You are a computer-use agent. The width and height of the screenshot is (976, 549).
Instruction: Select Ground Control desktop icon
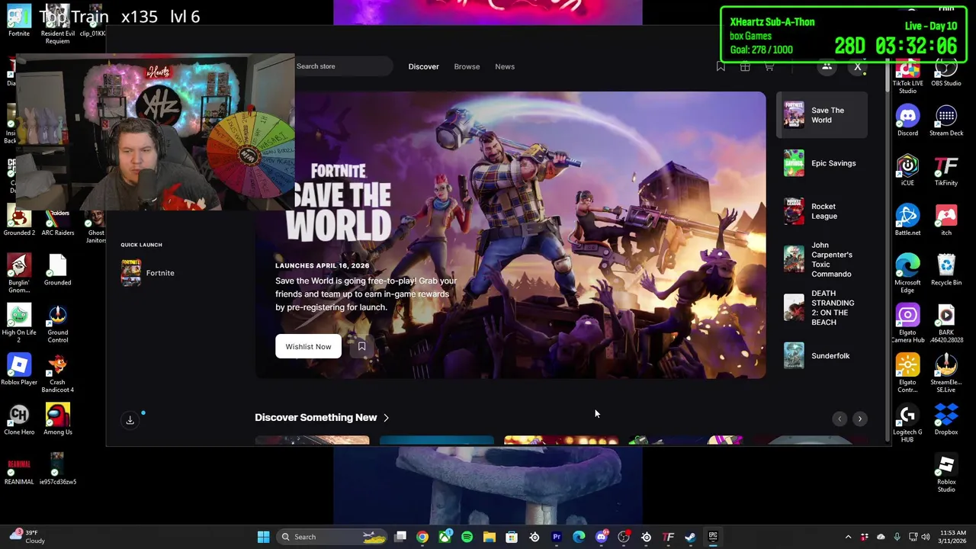57,324
